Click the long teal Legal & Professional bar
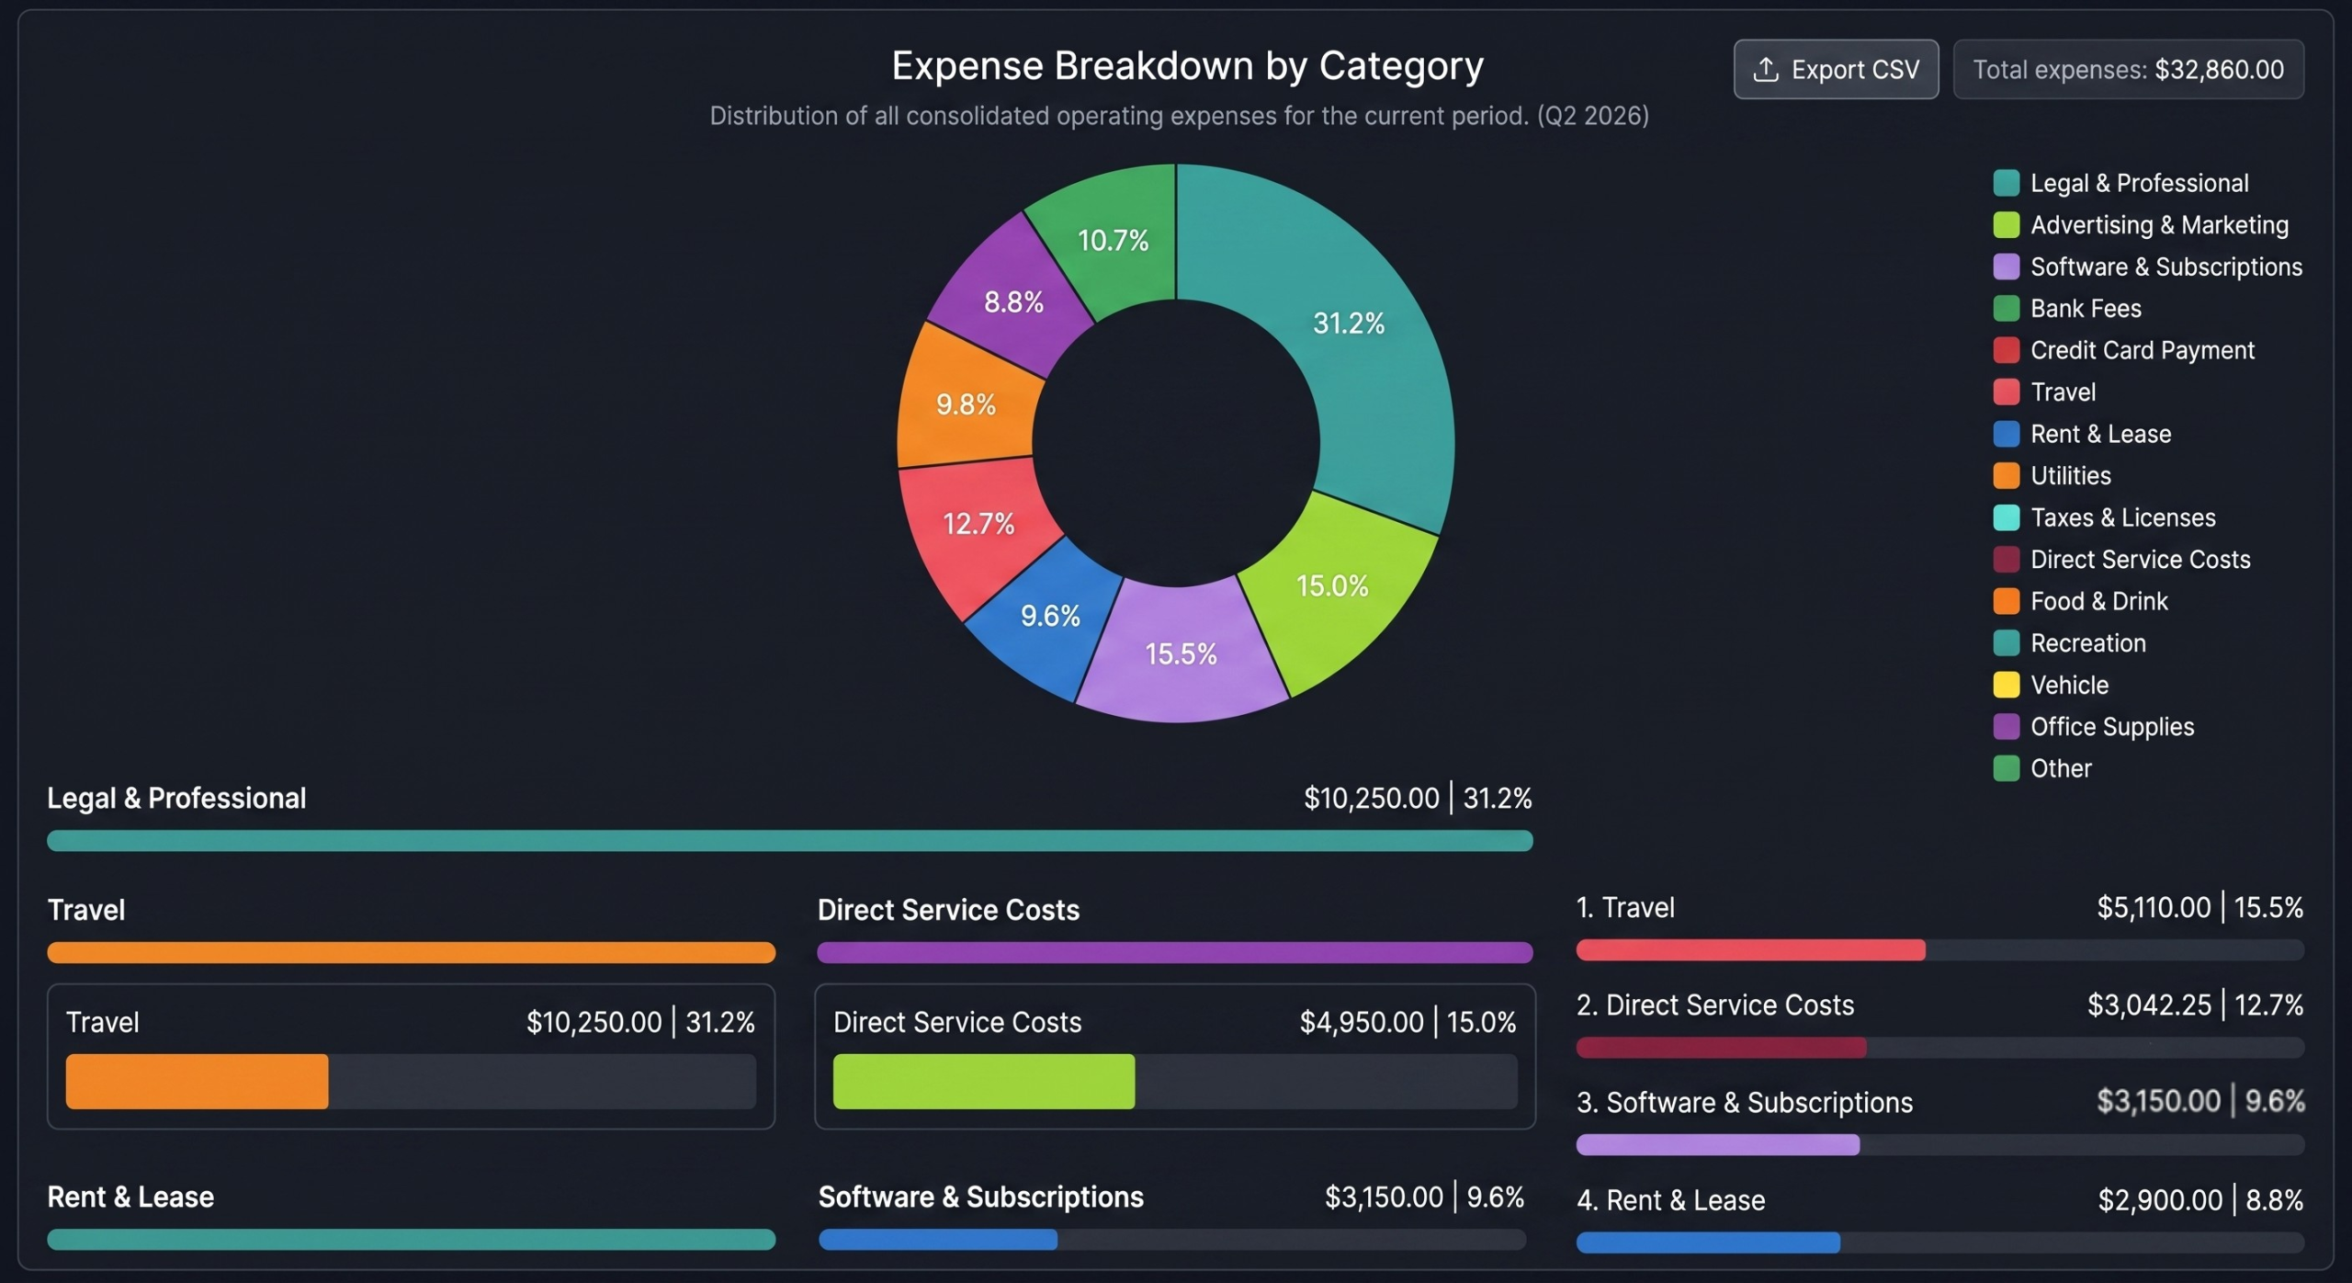The height and width of the screenshot is (1283, 2352). coord(790,841)
